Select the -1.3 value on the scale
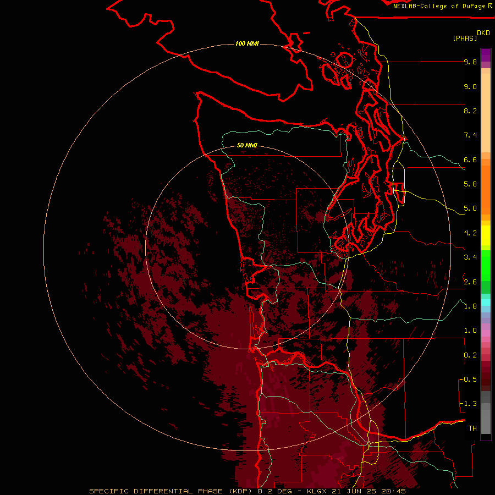Viewport: 495px width, 495px height. click(468, 404)
